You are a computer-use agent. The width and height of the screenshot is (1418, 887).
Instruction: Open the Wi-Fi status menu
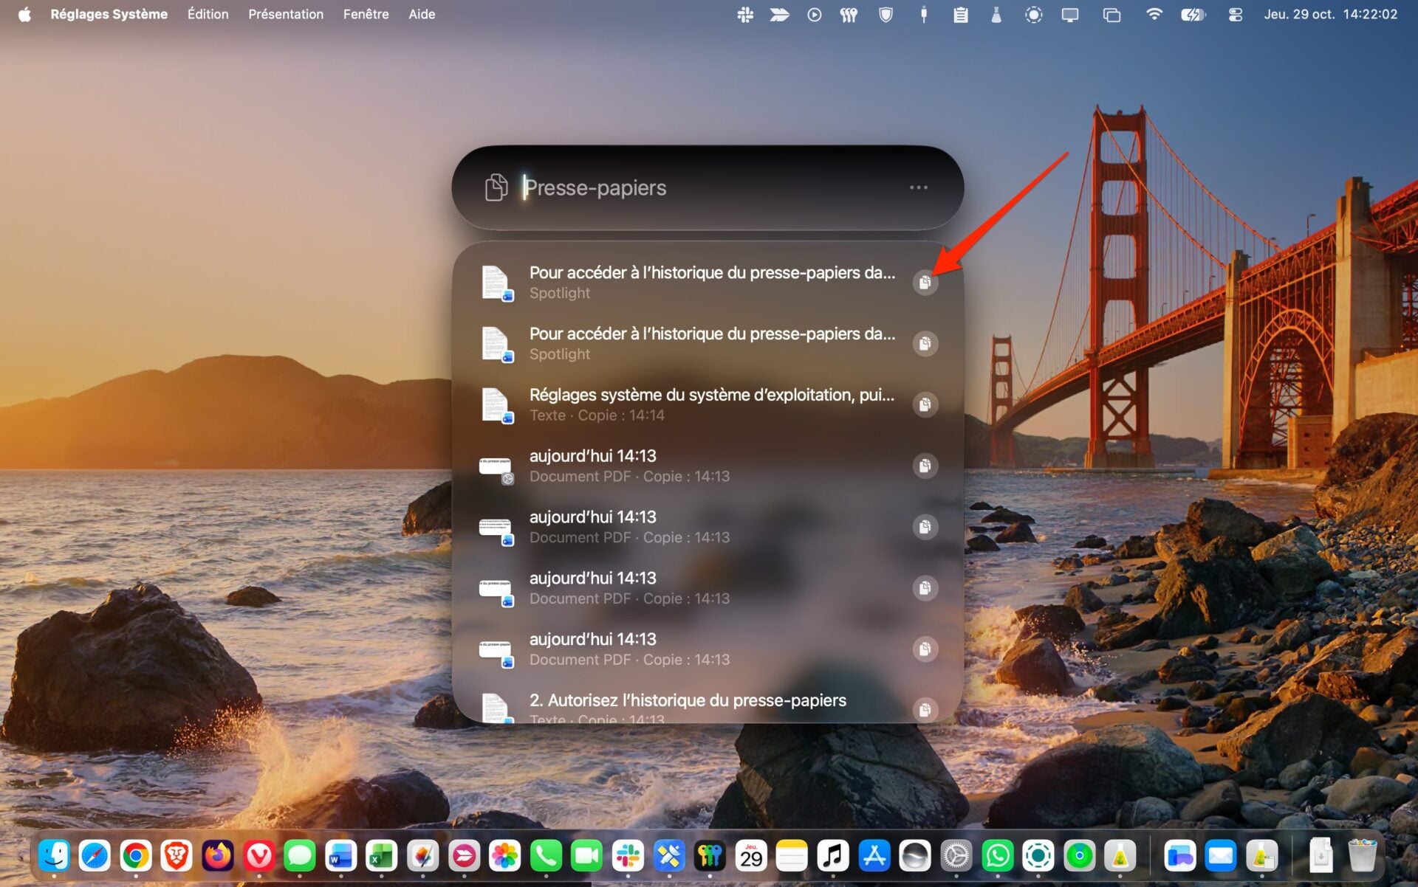tap(1154, 15)
